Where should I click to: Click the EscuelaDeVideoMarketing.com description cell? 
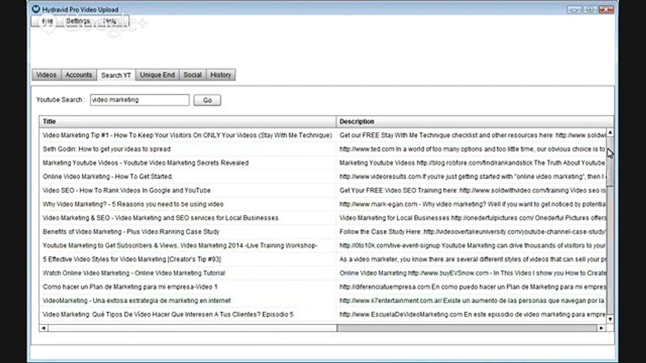pyautogui.click(x=471, y=315)
